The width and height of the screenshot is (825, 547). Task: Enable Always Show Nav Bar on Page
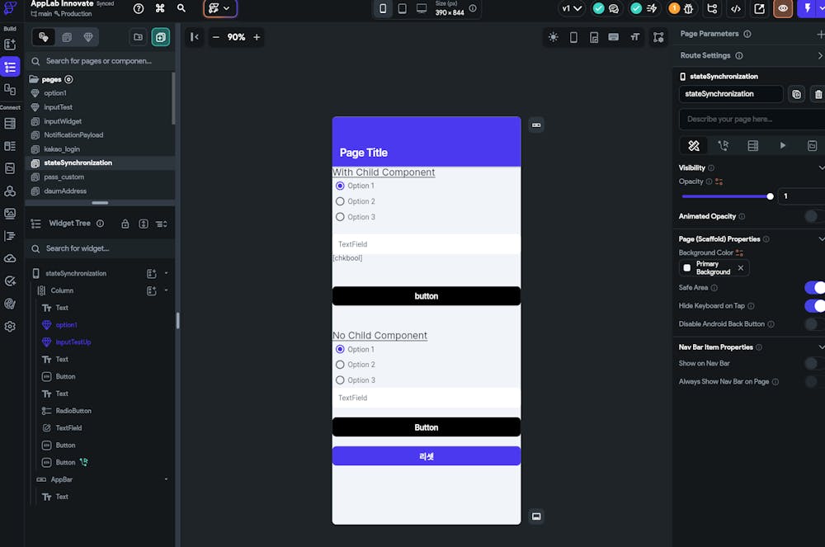click(814, 382)
